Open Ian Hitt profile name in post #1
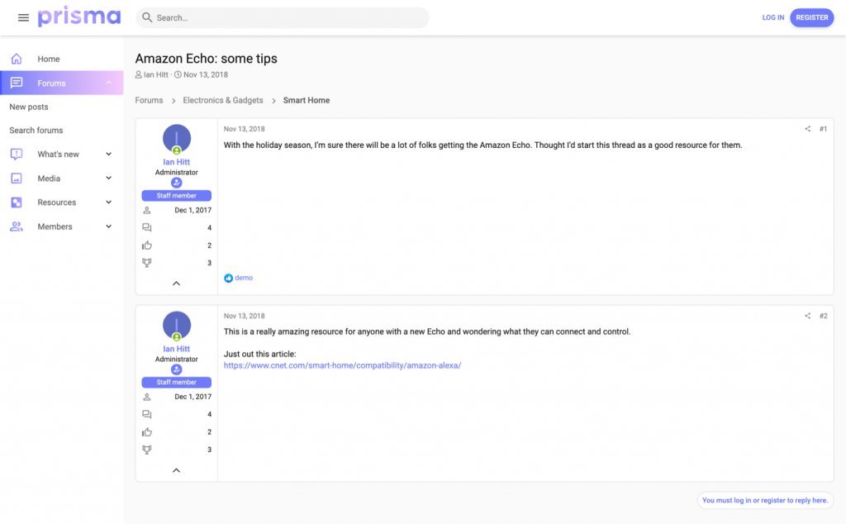Screen dimensions: 846x524 [177, 162]
